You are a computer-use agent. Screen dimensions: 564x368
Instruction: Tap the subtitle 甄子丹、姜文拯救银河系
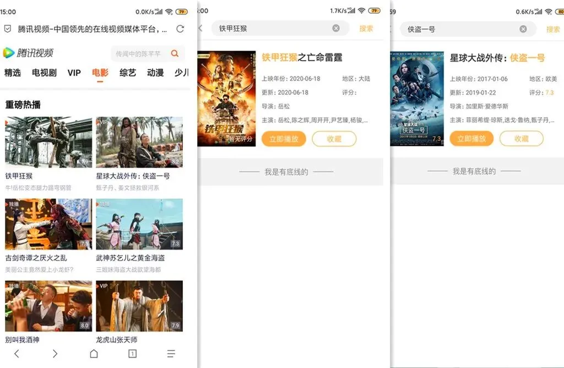(x=127, y=188)
